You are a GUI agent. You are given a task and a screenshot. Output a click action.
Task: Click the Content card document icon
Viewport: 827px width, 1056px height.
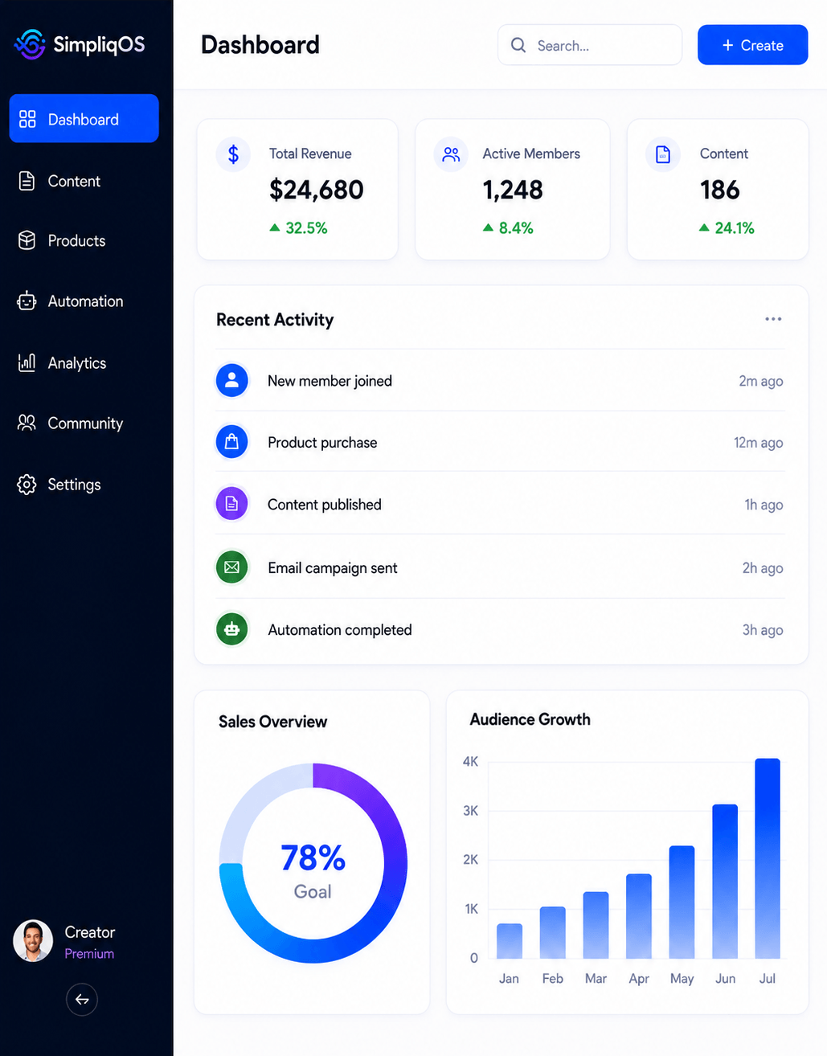tap(663, 153)
